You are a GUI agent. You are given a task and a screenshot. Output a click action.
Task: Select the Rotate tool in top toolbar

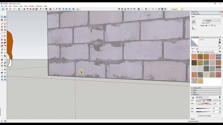click(33, 9)
